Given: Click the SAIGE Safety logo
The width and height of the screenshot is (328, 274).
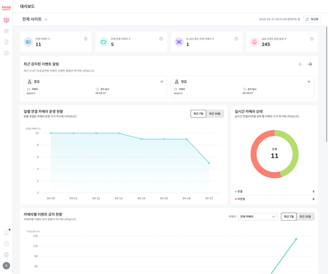Looking at the screenshot, I should click(x=7, y=8).
